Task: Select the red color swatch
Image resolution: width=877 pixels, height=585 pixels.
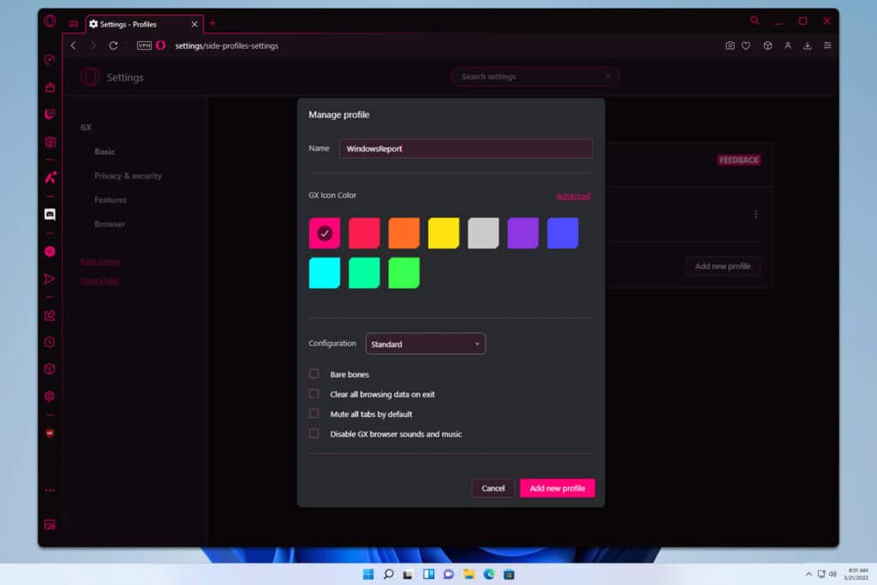Action: click(364, 233)
